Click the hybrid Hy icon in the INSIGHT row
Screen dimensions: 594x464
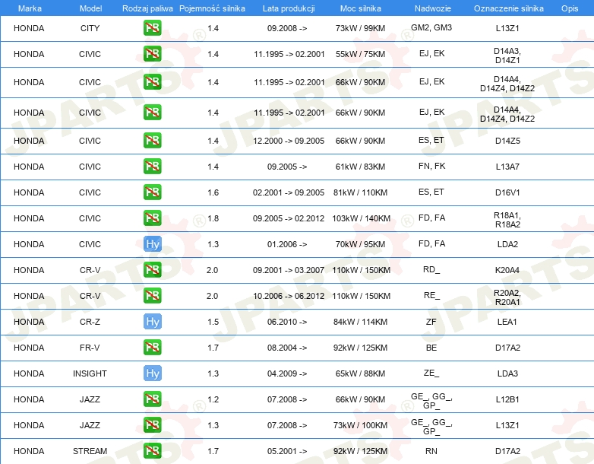[152, 373]
